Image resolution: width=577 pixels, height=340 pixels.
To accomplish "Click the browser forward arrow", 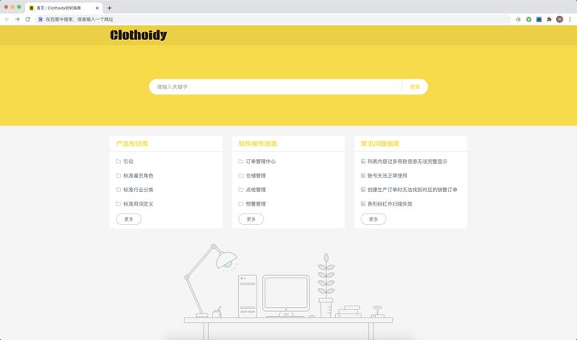I will 18,19.
